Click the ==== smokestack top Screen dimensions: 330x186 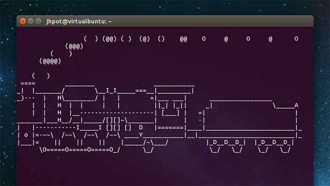click(28, 83)
